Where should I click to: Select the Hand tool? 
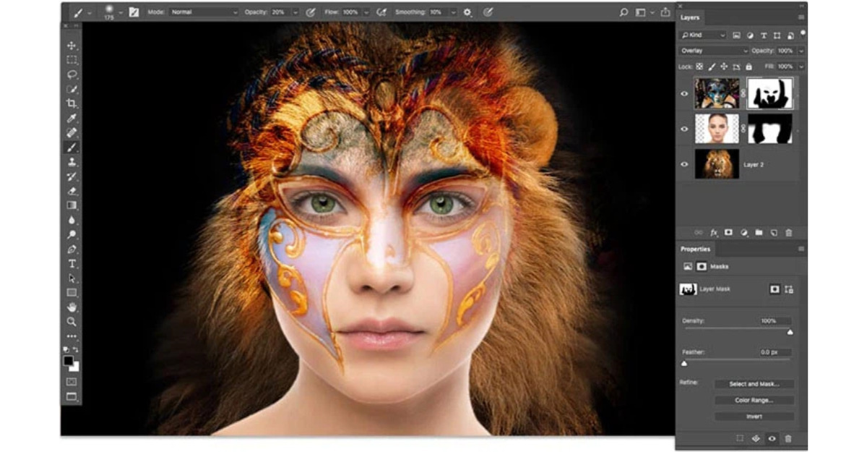72,307
